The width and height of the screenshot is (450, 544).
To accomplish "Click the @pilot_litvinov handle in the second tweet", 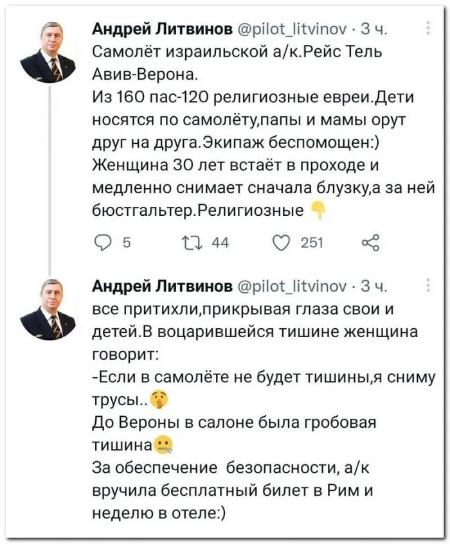I will point(295,285).
